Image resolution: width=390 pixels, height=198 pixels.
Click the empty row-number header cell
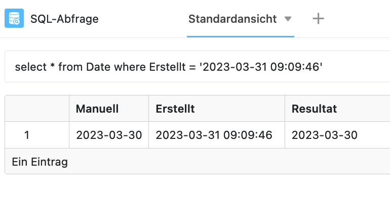click(x=37, y=109)
